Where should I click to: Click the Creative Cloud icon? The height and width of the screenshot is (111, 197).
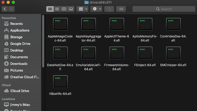[x=6, y=77]
